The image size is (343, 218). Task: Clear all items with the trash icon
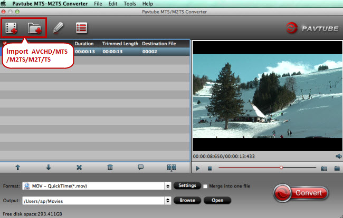pos(110,167)
